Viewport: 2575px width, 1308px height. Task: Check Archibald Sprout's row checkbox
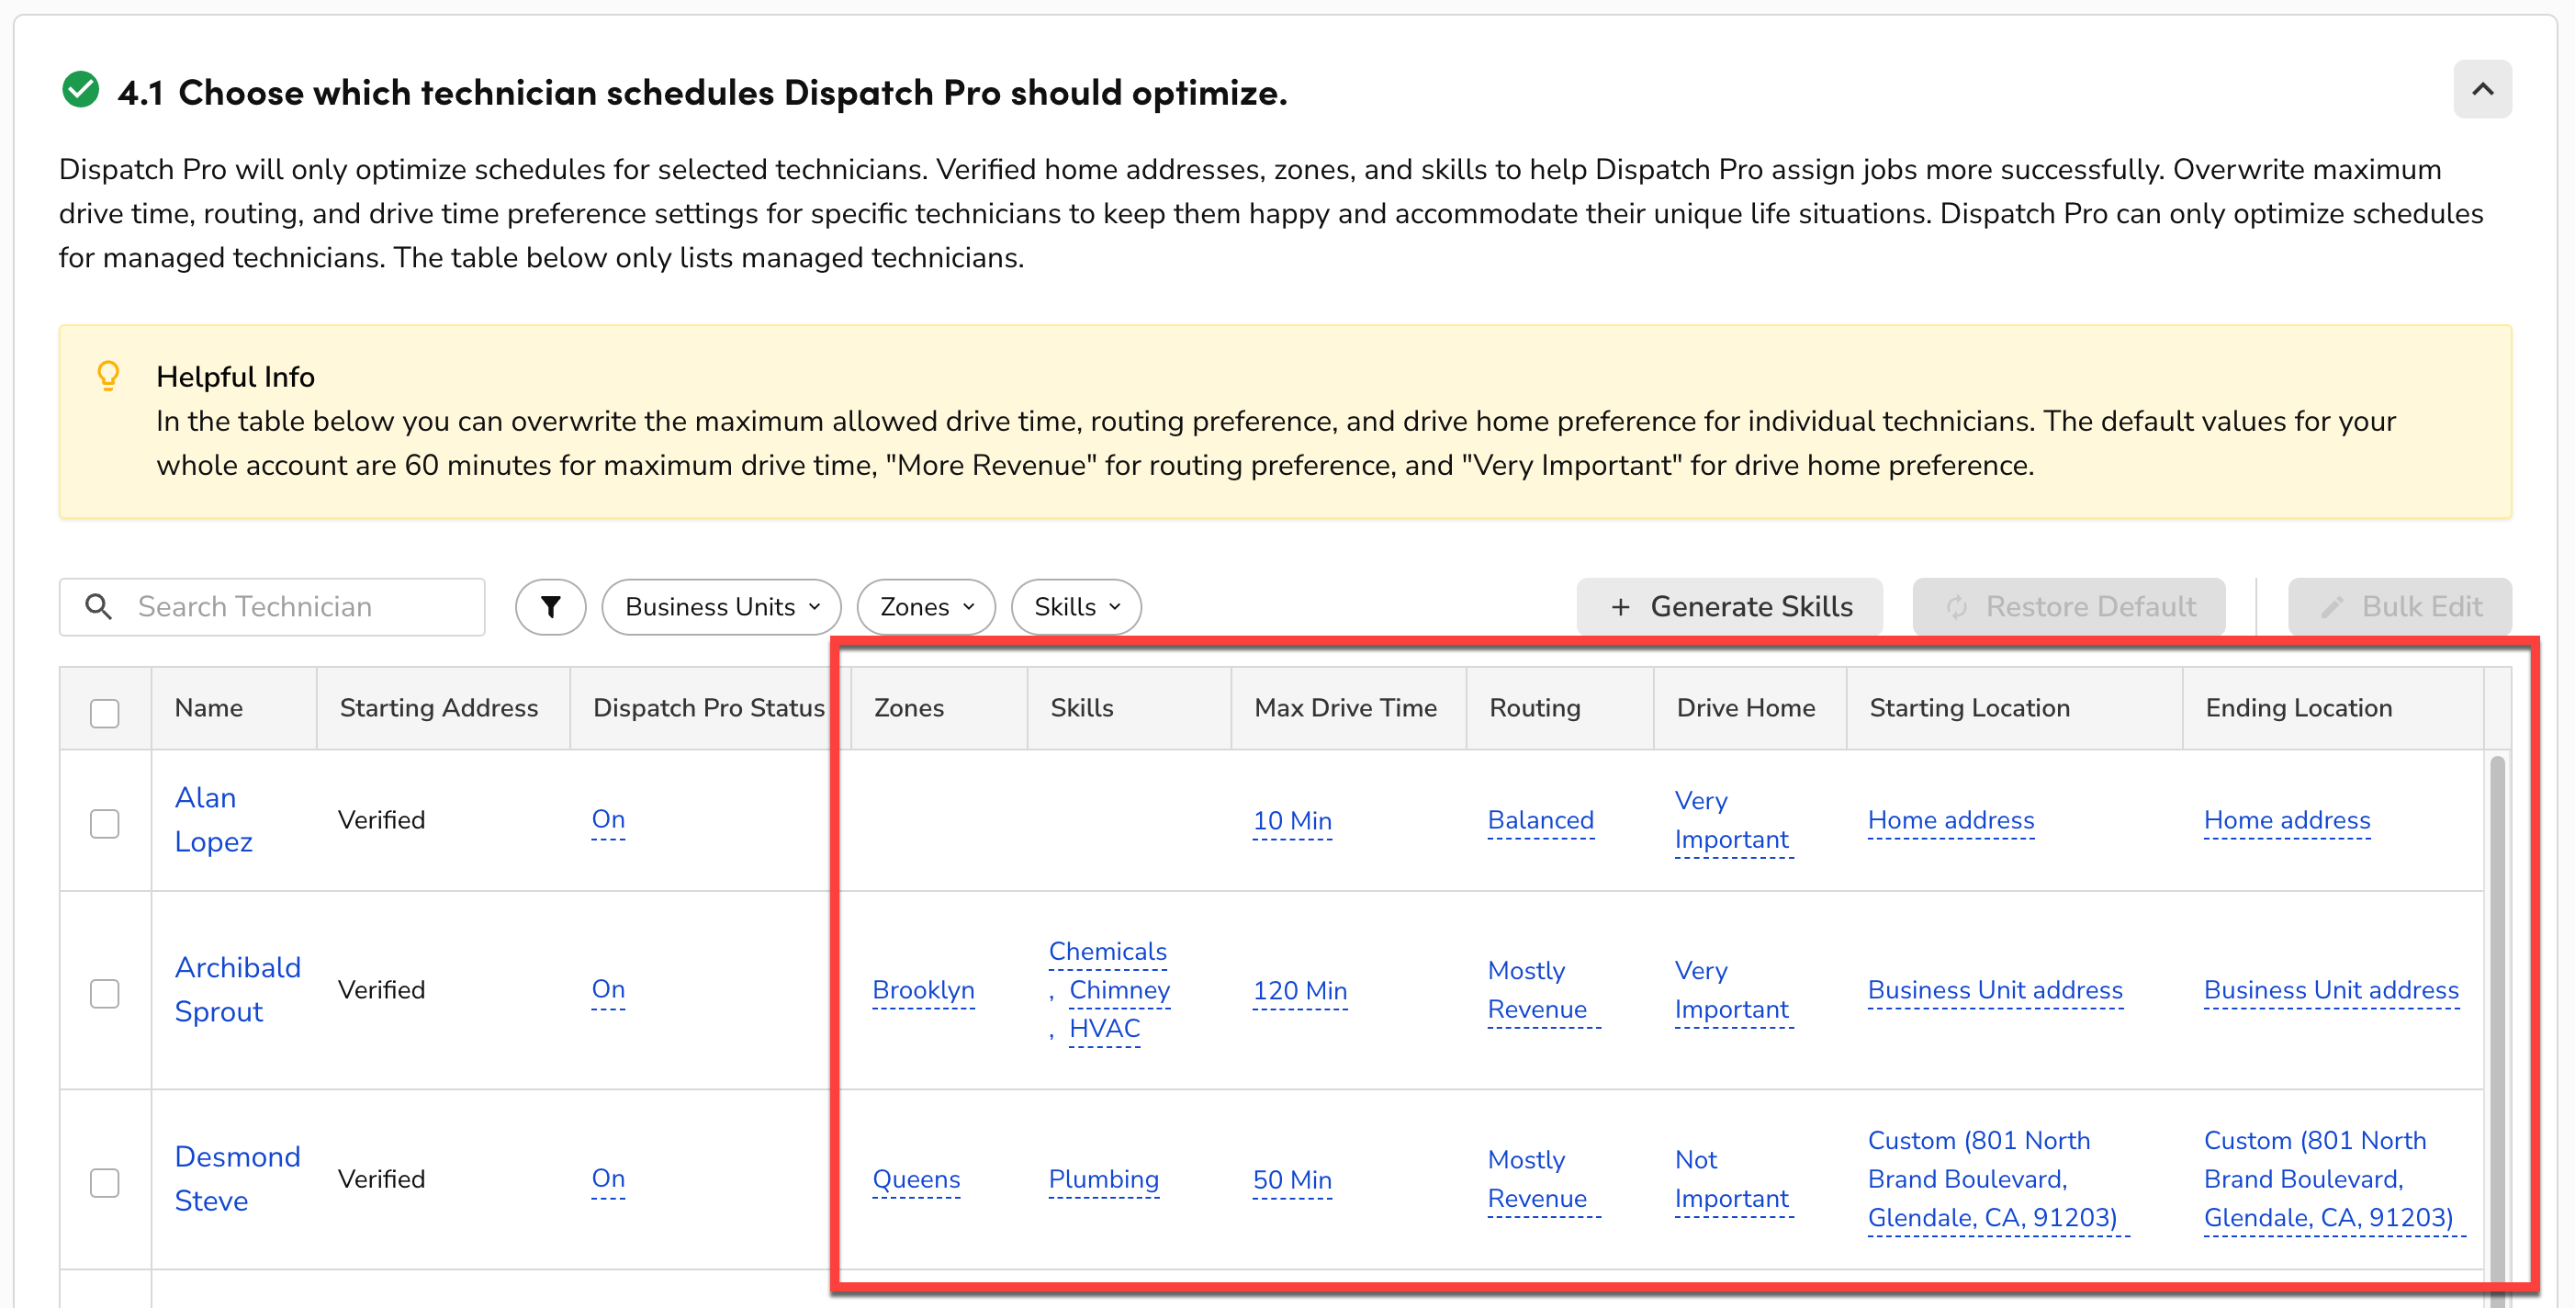(105, 993)
